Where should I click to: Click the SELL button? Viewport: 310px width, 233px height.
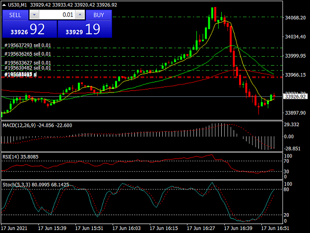[x=15, y=15]
